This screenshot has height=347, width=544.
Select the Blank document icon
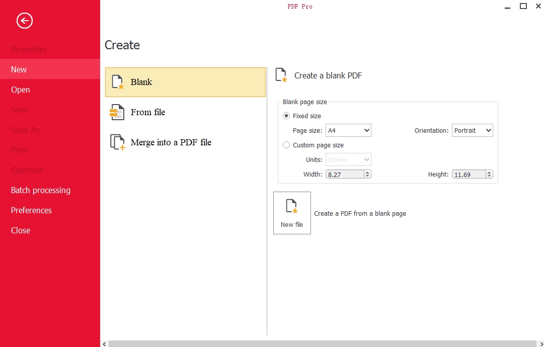click(117, 82)
